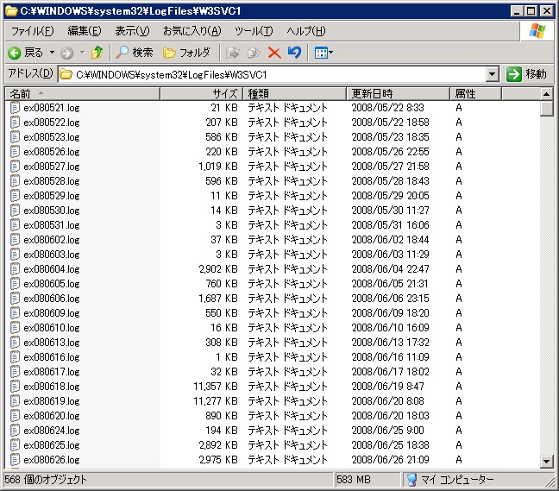Click the Forward arrow toolbar button
Image resolution: width=559 pixels, height=491 pixels.
tap(66, 53)
